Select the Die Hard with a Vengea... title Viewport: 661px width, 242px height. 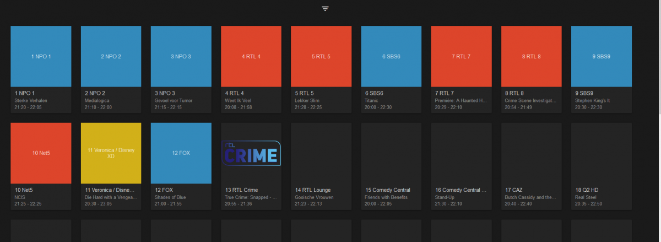coord(111,197)
